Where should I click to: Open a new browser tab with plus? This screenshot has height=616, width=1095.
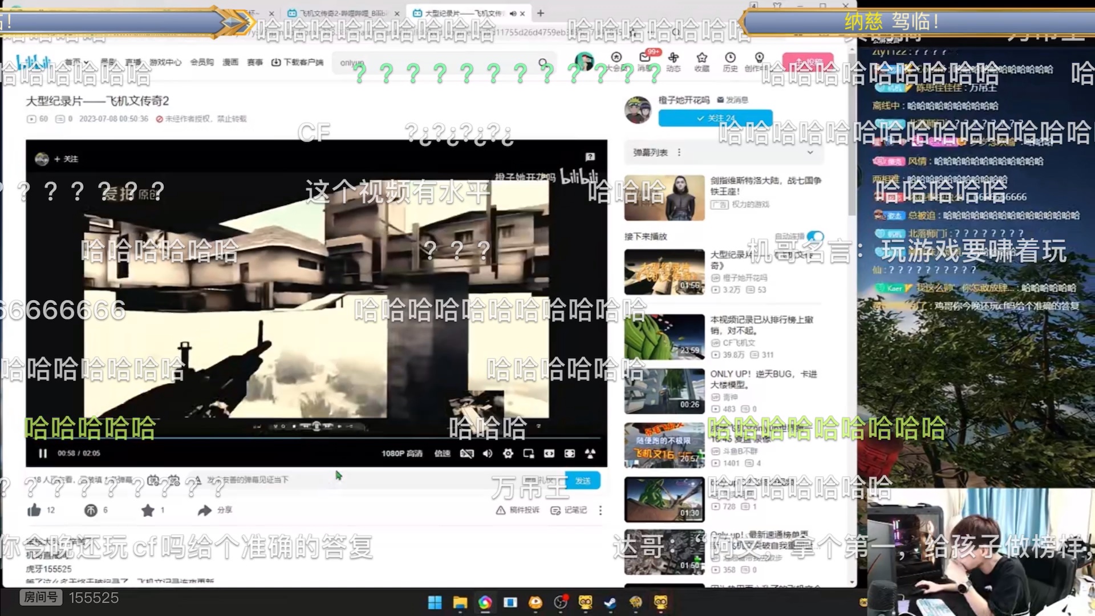[x=541, y=13]
